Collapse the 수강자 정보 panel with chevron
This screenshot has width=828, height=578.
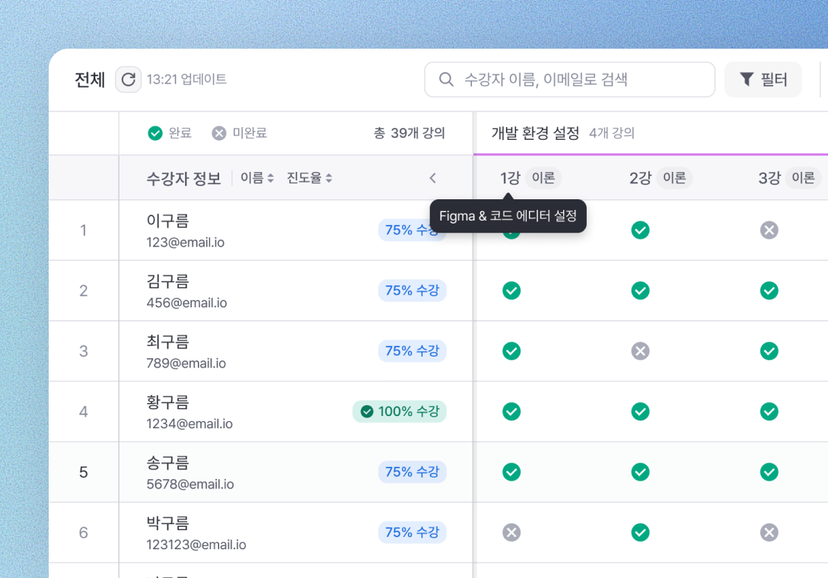coord(432,178)
